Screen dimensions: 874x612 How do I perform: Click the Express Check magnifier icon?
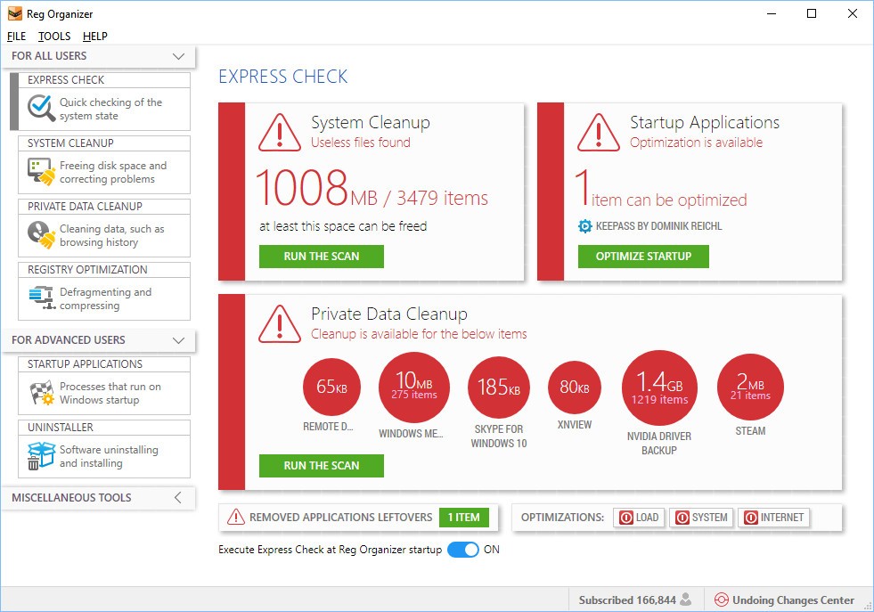coord(41,109)
